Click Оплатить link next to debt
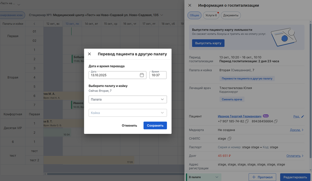The image size is (312, 181). (x=295, y=156)
